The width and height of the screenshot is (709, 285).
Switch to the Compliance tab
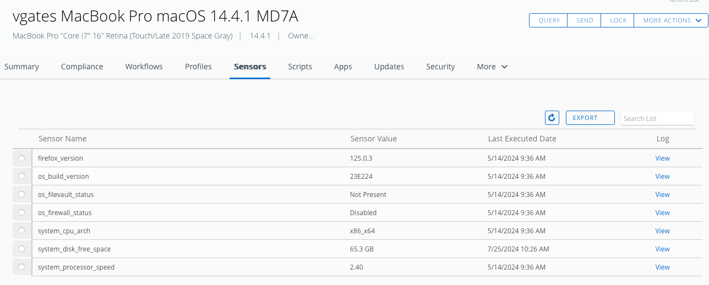click(82, 67)
